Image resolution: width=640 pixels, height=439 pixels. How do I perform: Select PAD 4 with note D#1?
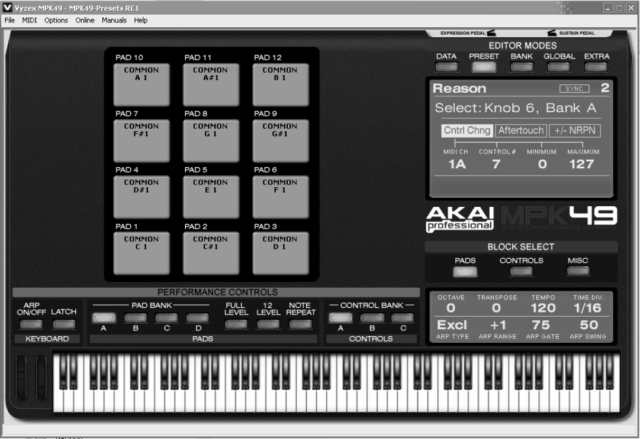click(141, 197)
